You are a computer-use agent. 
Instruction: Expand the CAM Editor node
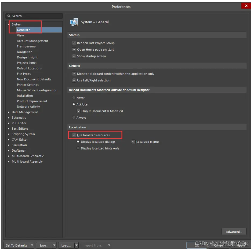(8, 140)
